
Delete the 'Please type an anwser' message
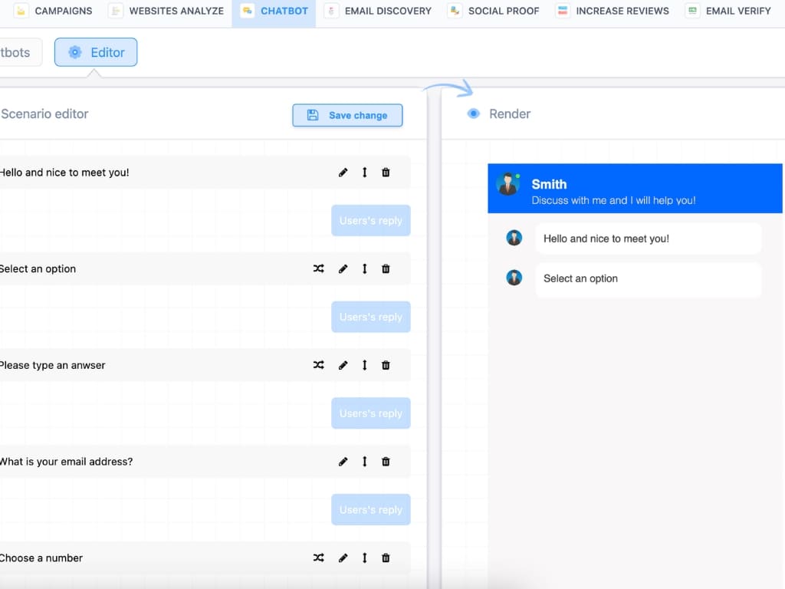386,365
